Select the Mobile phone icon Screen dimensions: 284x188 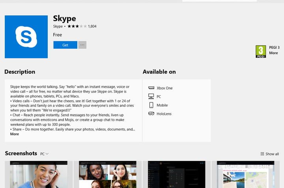tap(151, 105)
